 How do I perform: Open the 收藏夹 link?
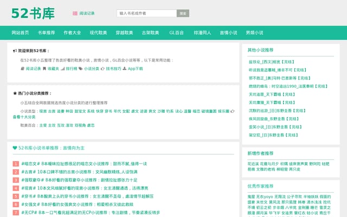click(x=53, y=69)
